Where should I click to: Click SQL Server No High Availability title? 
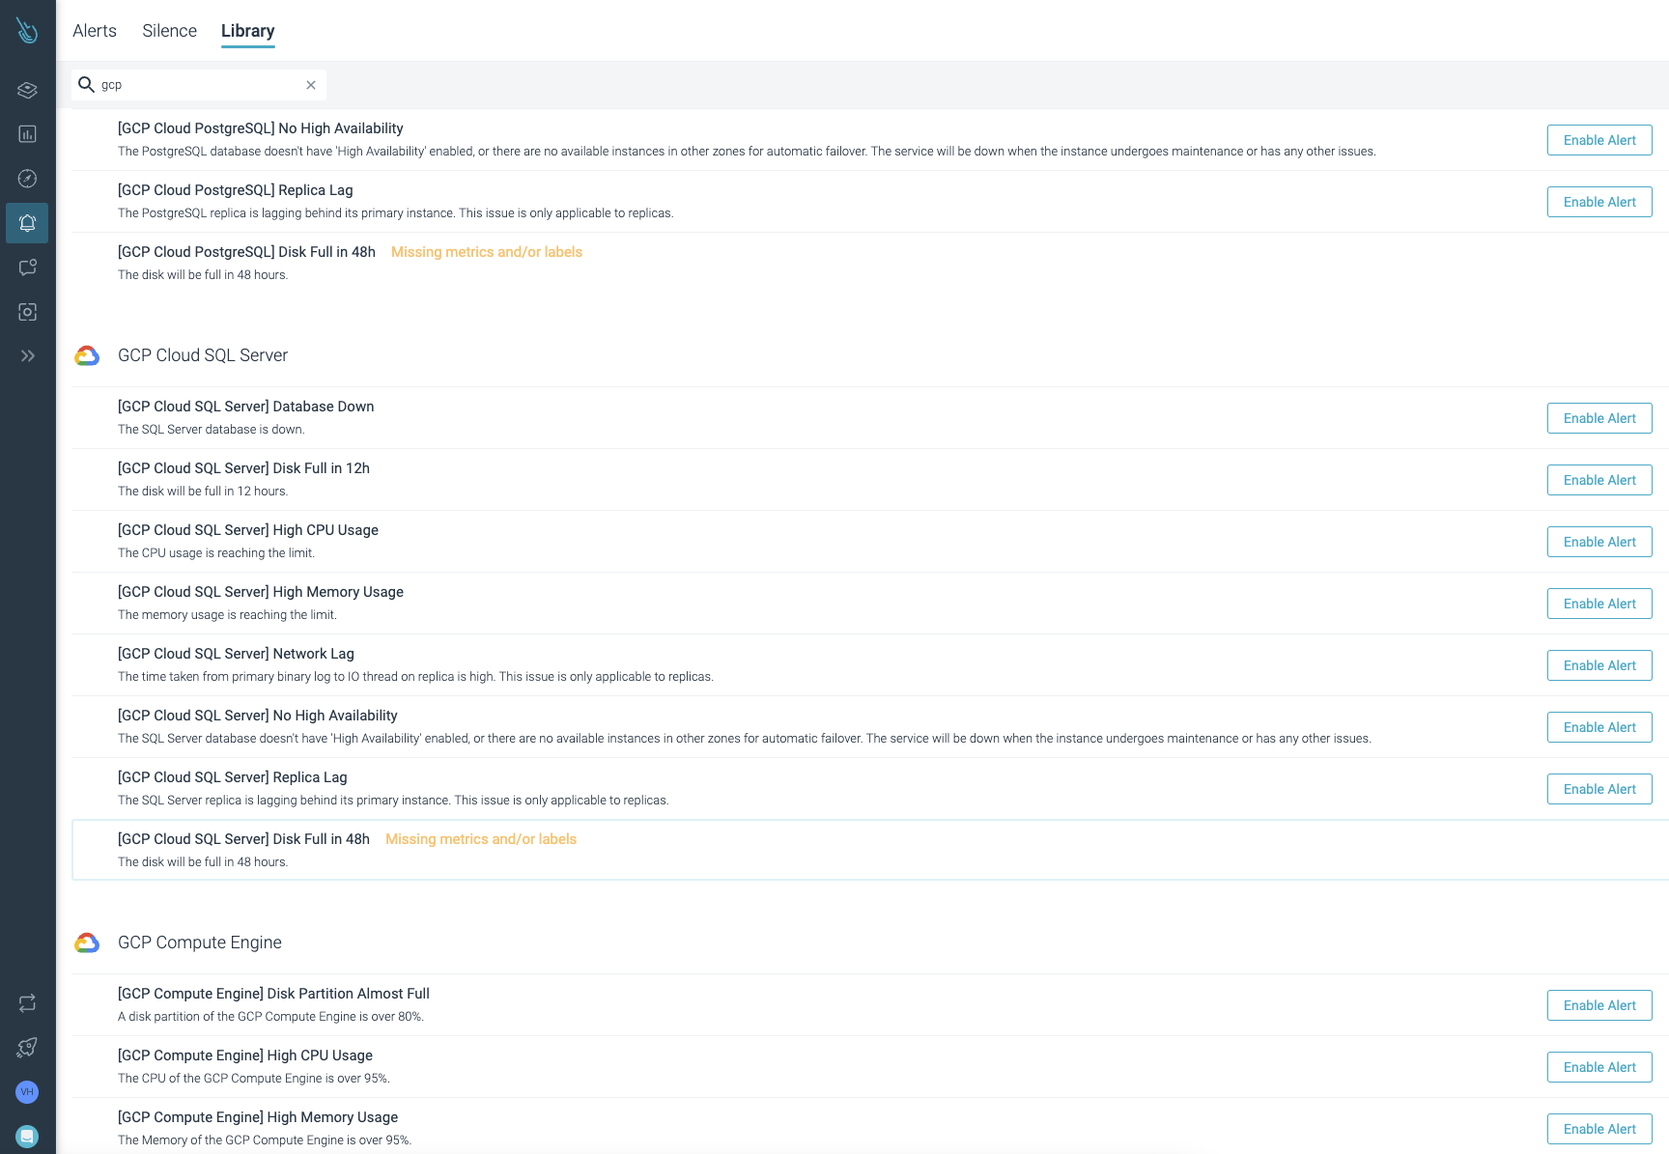coord(258,716)
